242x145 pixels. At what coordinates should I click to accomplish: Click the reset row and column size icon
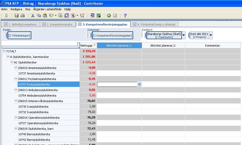(x=82, y=16)
